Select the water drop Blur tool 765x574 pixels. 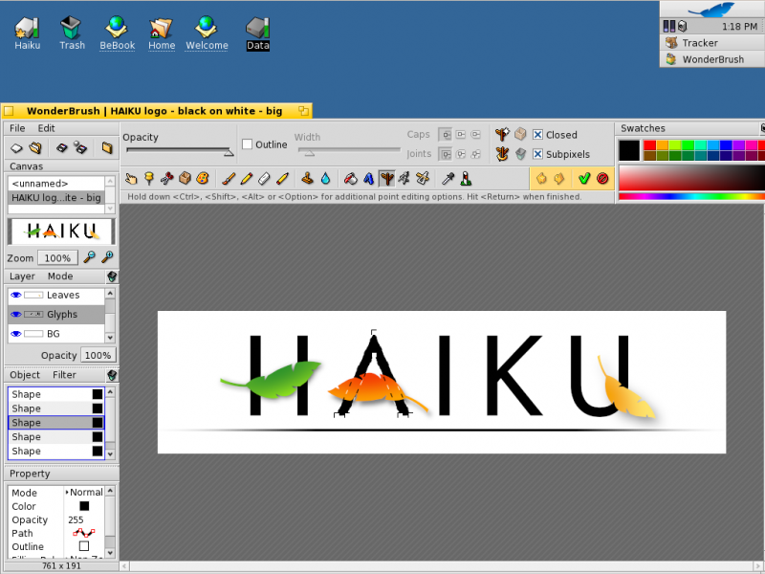coord(325,179)
